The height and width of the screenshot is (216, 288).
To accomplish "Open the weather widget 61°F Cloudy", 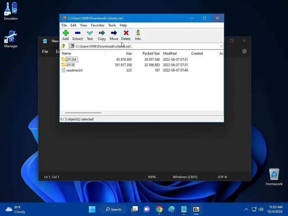I will click(15, 209).
